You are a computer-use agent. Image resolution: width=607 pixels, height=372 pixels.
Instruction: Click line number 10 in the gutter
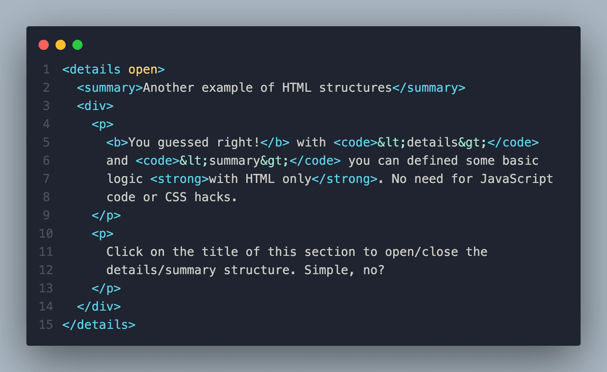coord(46,233)
